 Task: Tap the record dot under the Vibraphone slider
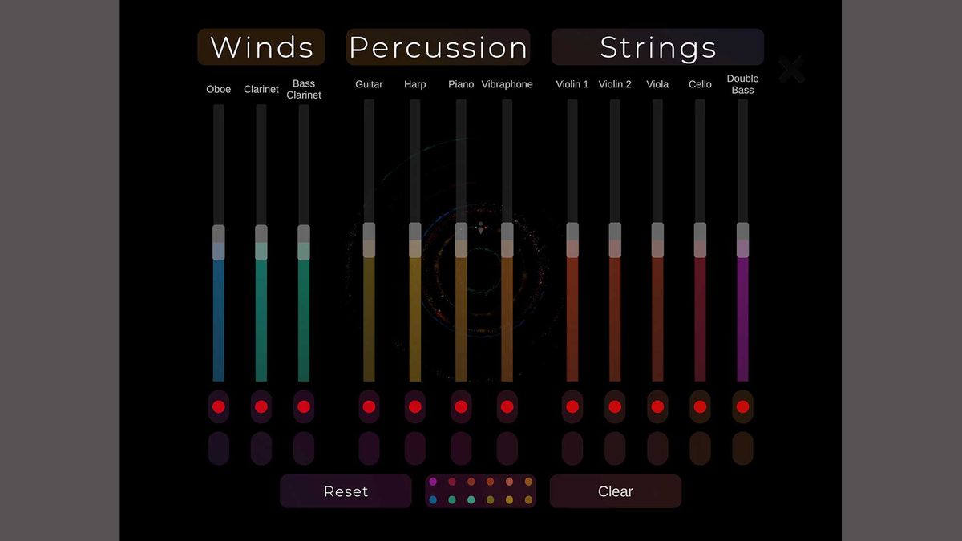click(x=507, y=406)
